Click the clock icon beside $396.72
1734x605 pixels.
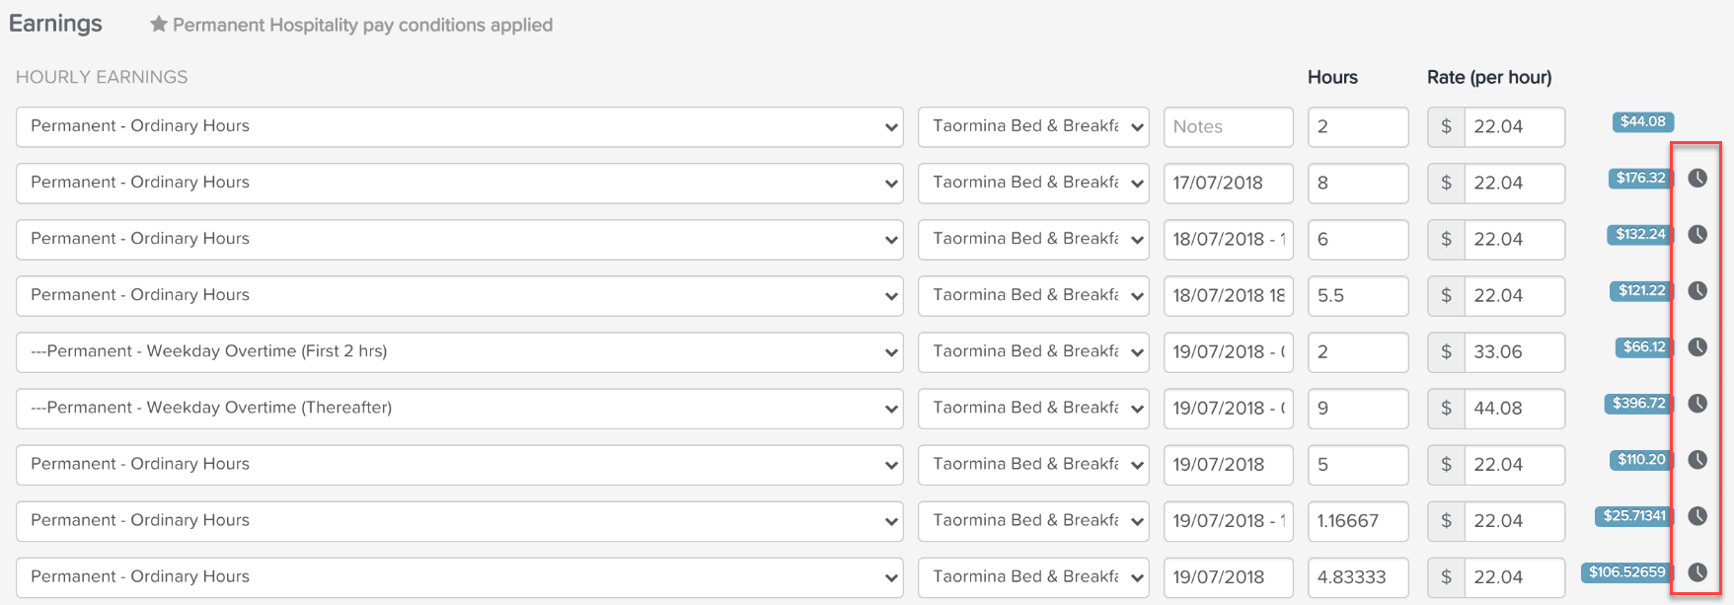1696,404
